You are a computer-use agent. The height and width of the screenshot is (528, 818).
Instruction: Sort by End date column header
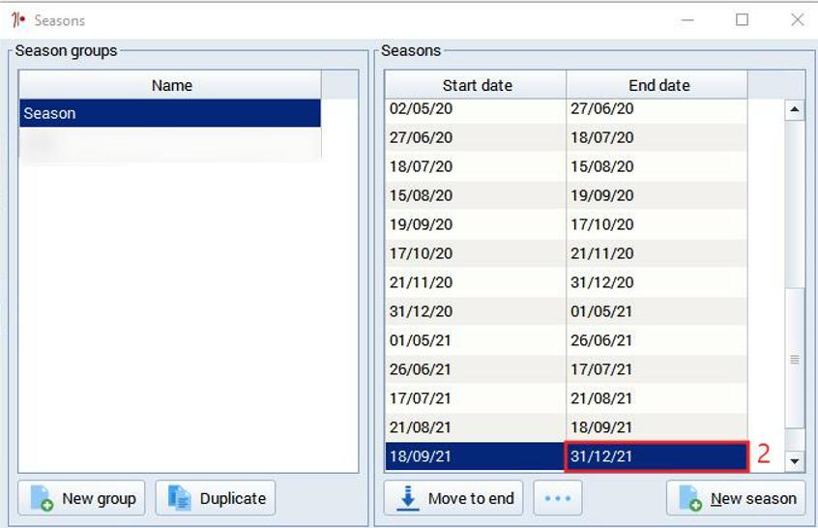657,85
